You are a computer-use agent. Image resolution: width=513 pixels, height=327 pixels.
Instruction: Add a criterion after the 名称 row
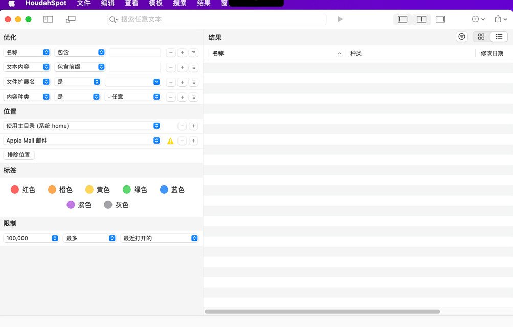tap(182, 52)
